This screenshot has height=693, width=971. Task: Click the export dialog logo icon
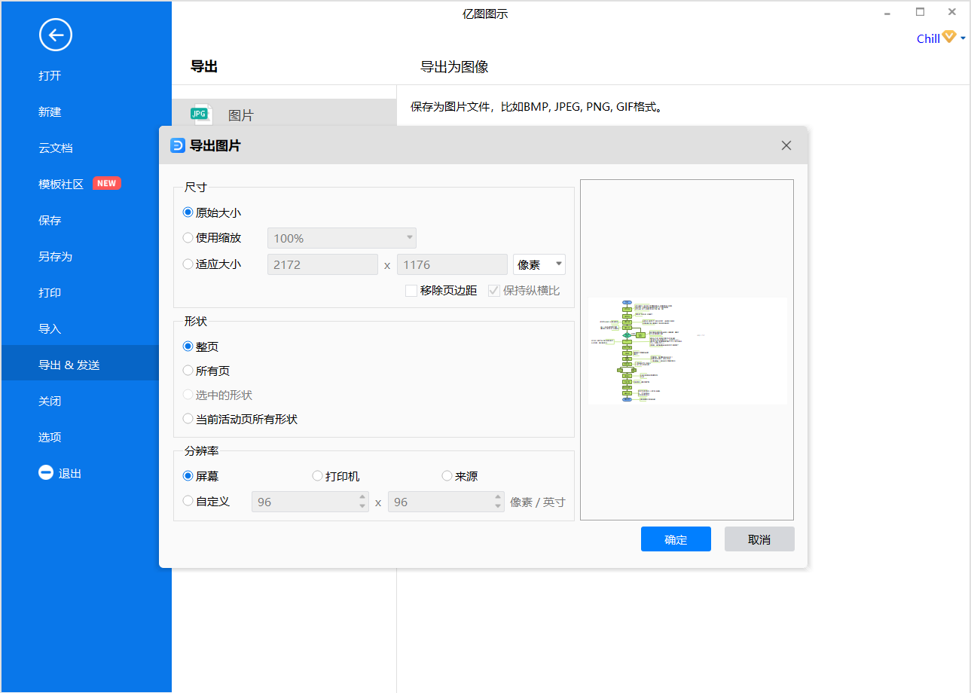pyautogui.click(x=178, y=145)
